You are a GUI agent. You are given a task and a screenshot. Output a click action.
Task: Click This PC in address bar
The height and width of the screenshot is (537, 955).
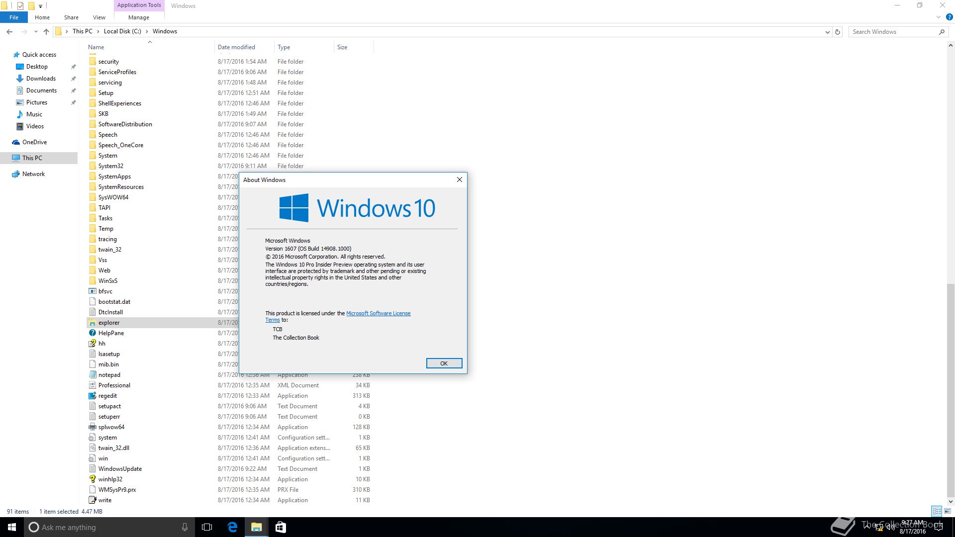[83, 31]
